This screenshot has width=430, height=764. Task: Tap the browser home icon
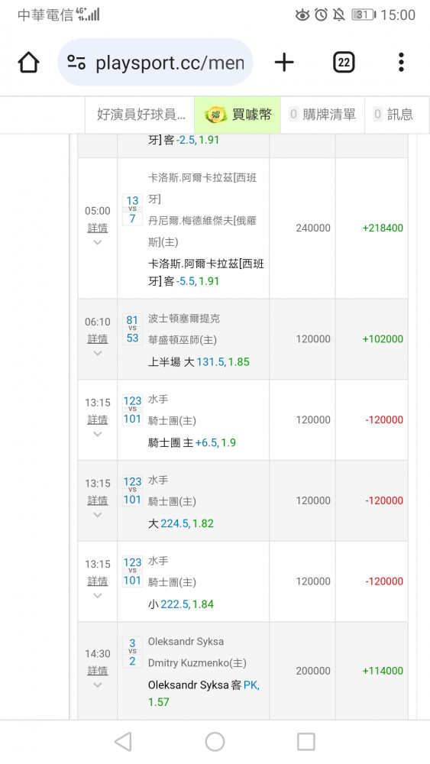click(x=28, y=63)
